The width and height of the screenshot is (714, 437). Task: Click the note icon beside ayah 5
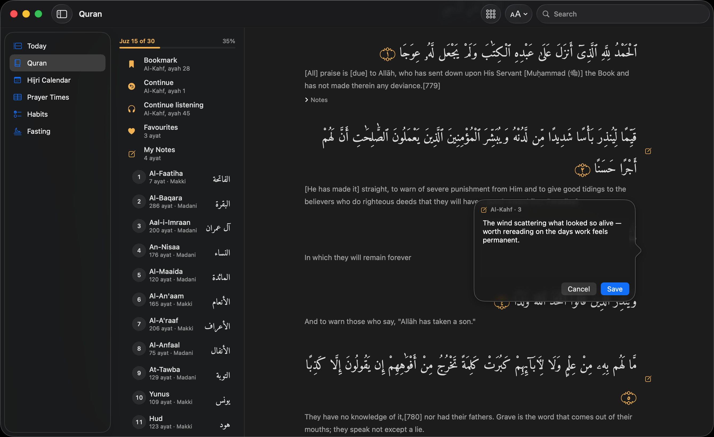pyautogui.click(x=648, y=379)
